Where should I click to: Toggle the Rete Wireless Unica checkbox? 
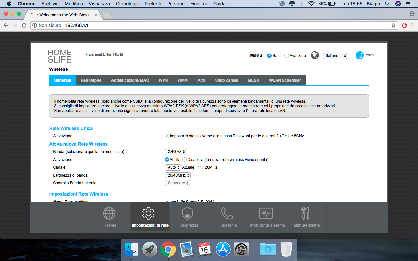167,136
